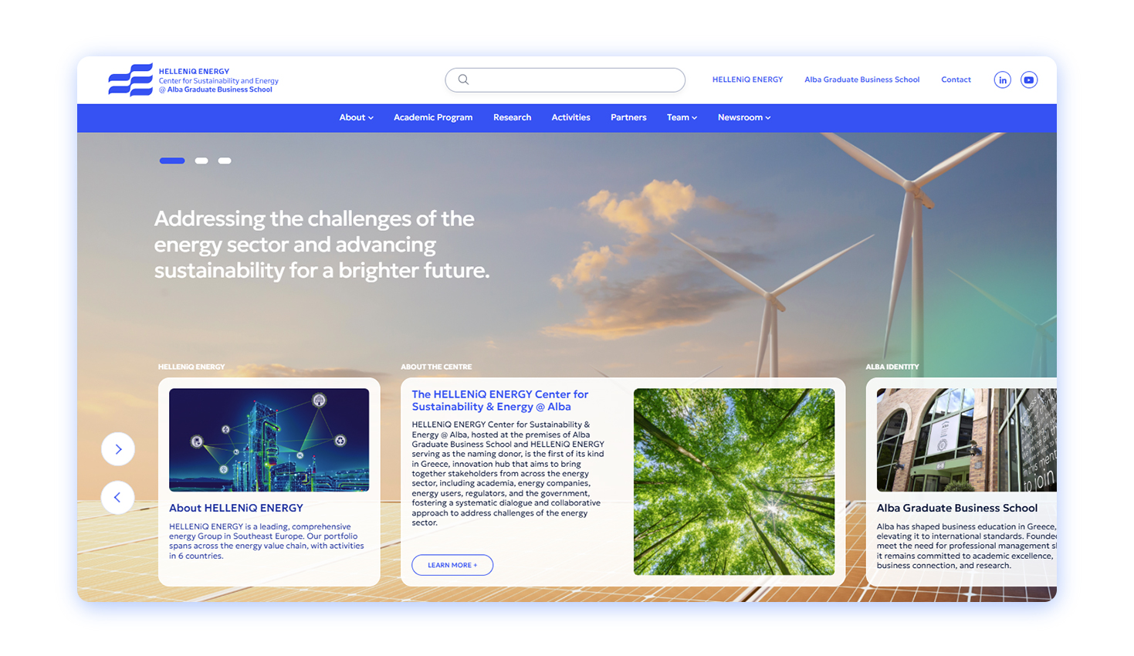The height and width of the screenshot is (656, 1134).
Task: Click the industrial plant network thumbnail
Action: tap(269, 440)
